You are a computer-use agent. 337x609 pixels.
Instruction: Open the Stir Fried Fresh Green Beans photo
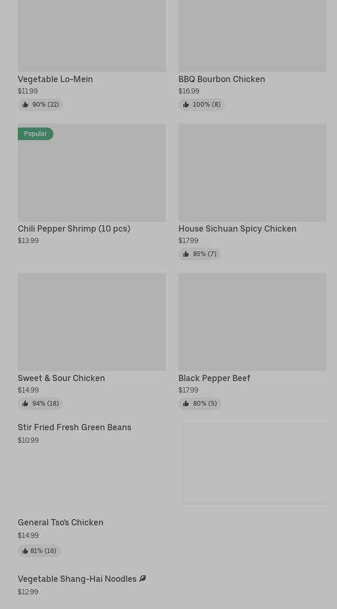click(254, 463)
